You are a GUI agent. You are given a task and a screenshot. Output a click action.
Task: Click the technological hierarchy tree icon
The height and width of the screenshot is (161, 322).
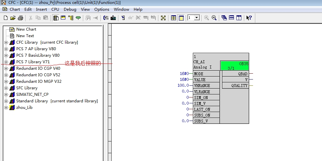pyautogui.click(x=71, y=18)
